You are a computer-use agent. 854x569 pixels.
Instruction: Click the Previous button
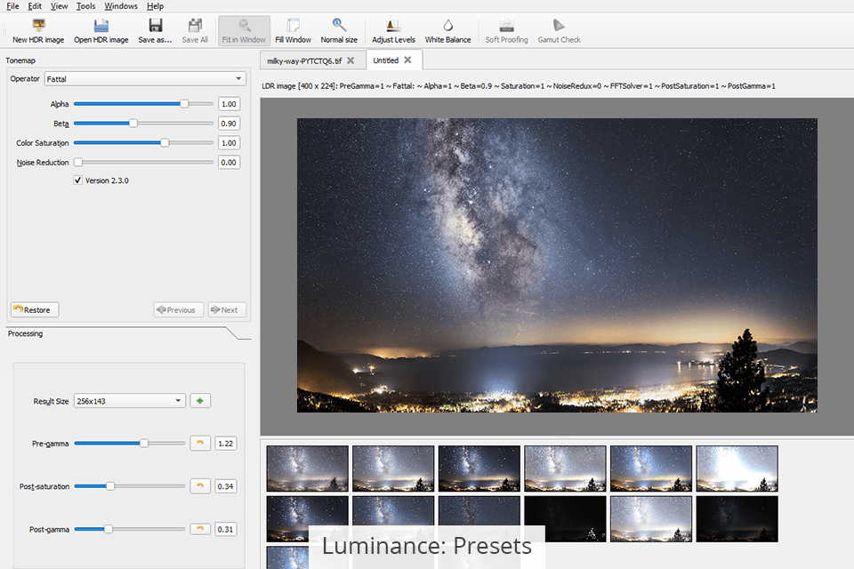point(179,309)
